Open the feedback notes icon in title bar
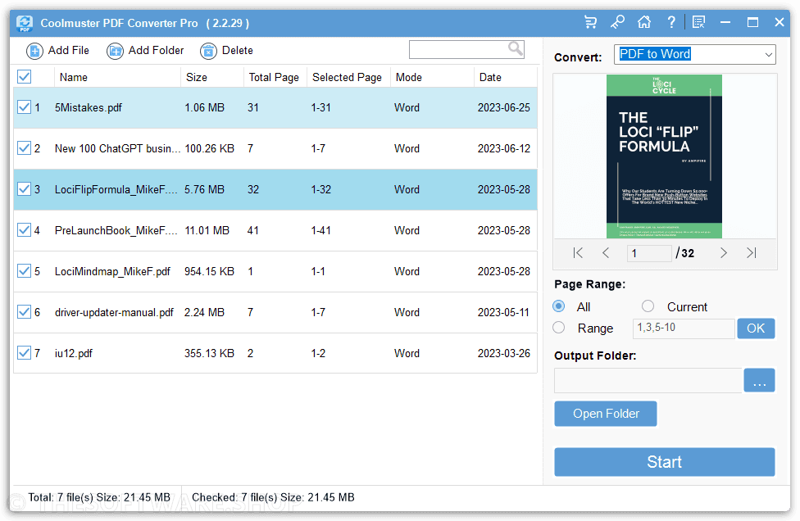Viewport: 800px width, 521px height. (698, 22)
